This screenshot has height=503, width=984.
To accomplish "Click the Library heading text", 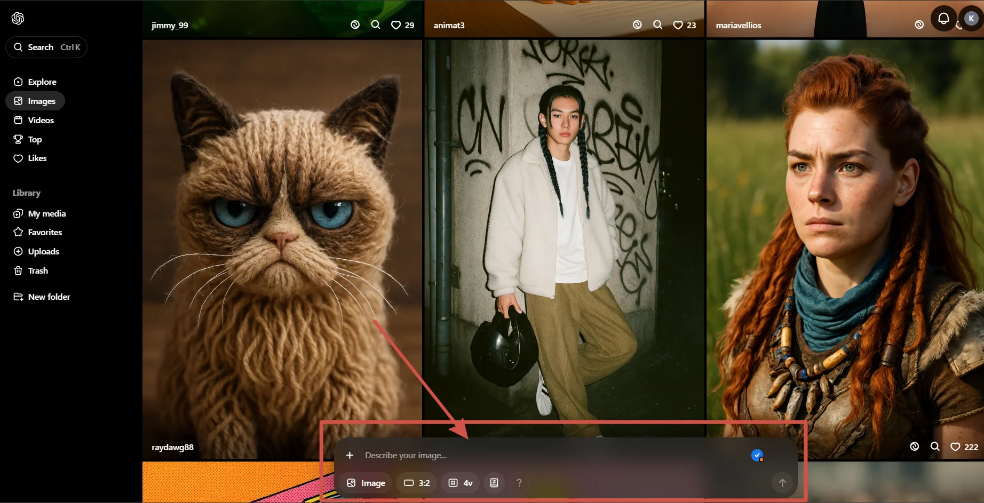I will pyautogui.click(x=27, y=193).
